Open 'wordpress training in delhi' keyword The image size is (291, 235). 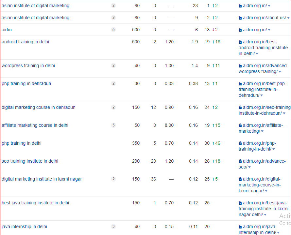(28, 66)
